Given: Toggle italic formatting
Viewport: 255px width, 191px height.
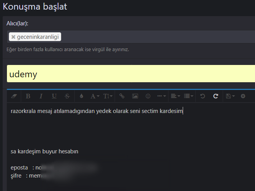Looking at the screenshot, I should [x=41, y=96].
